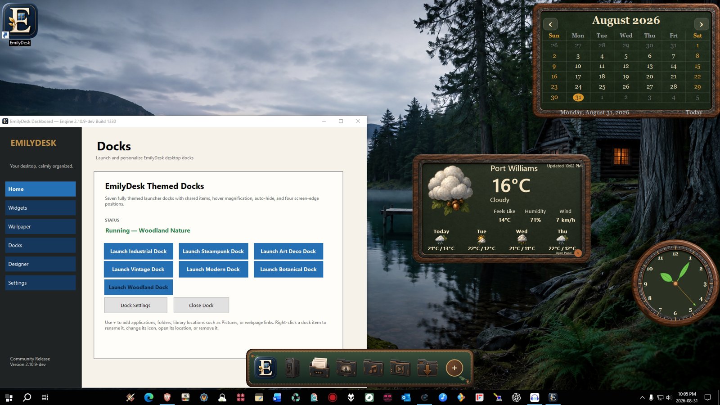
Task: Open the Designer section in sidebar
Action: click(x=40, y=264)
